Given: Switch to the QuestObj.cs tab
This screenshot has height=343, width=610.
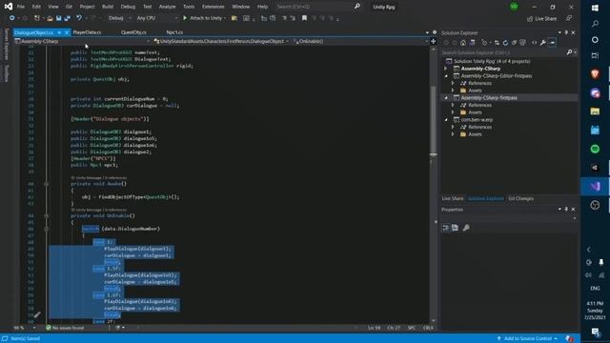Looking at the screenshot, I should [133, 32].
